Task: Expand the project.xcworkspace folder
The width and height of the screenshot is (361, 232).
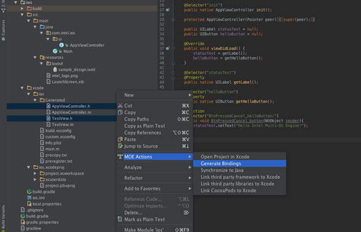Action: (x=35, y=174)
